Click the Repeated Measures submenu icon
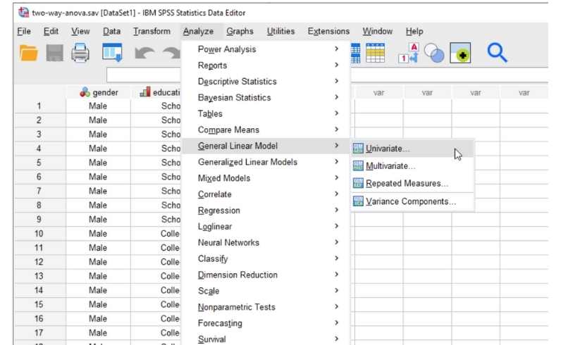 click(x=358, y=183)
